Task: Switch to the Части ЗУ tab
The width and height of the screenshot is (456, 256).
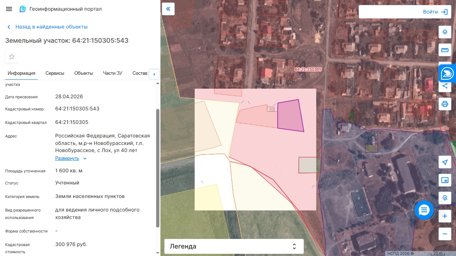Action: tap(113, 73)
